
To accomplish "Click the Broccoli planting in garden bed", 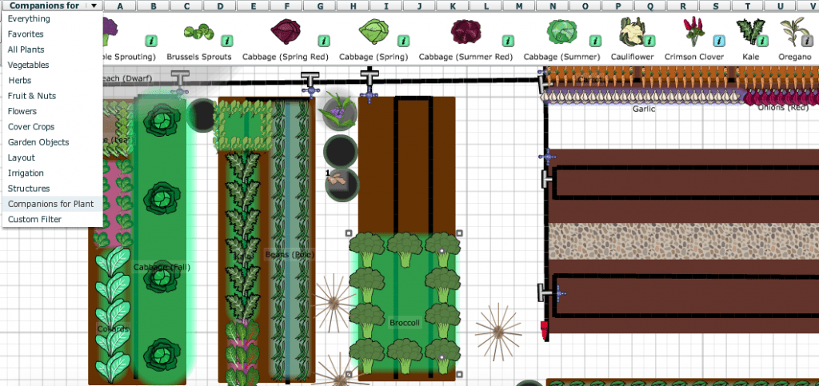I will point(404,304).
